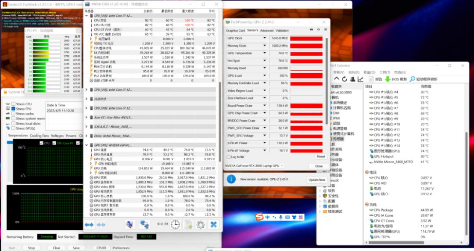Click the grayed right-arrows icon in HWiNFO toolbar
The width and height of the screenshot is (474, 251).
101,225
